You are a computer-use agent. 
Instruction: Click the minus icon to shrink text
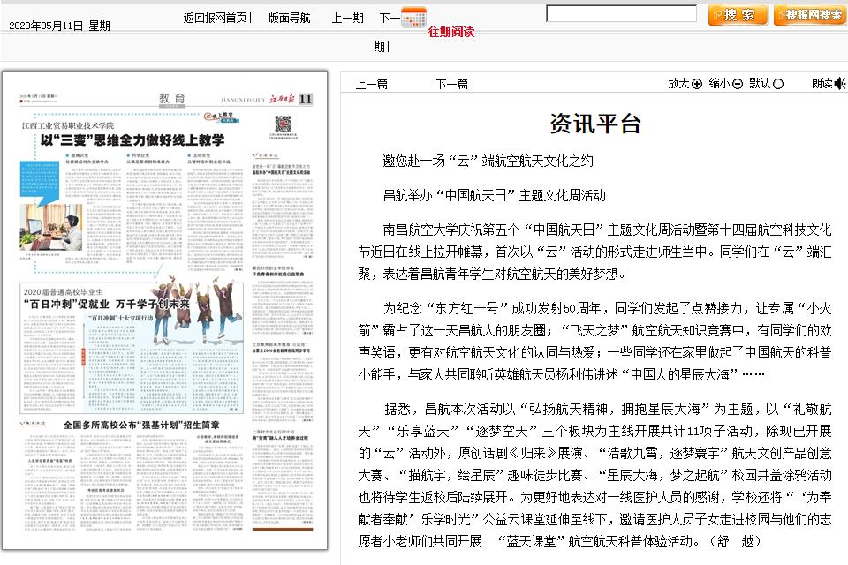click(738, 84)
